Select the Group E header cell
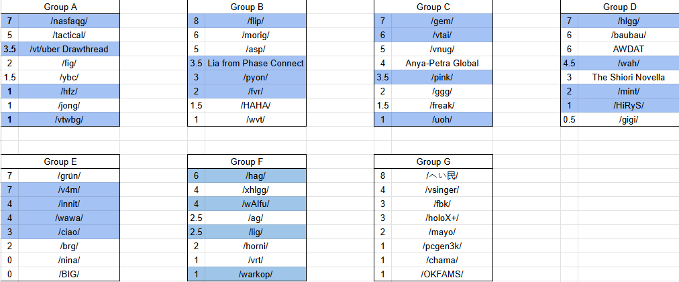 pyautogui.click(x=60, y=161)
